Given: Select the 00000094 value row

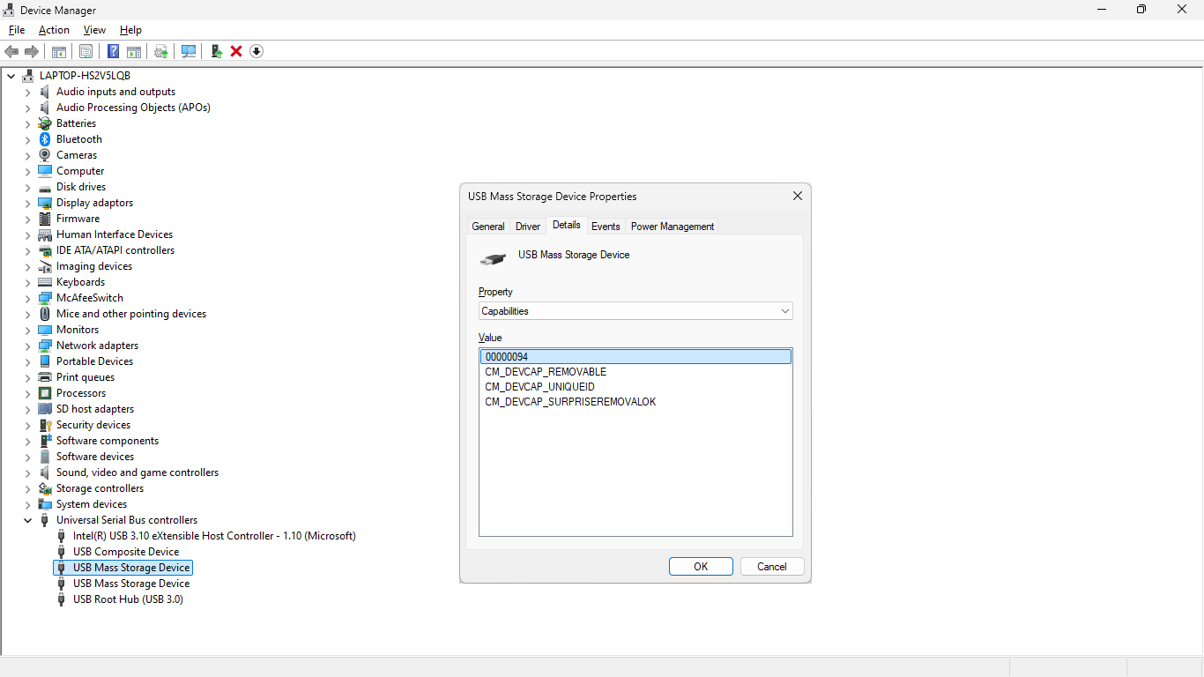Looking at the screenshot, I should pos(635,357).
